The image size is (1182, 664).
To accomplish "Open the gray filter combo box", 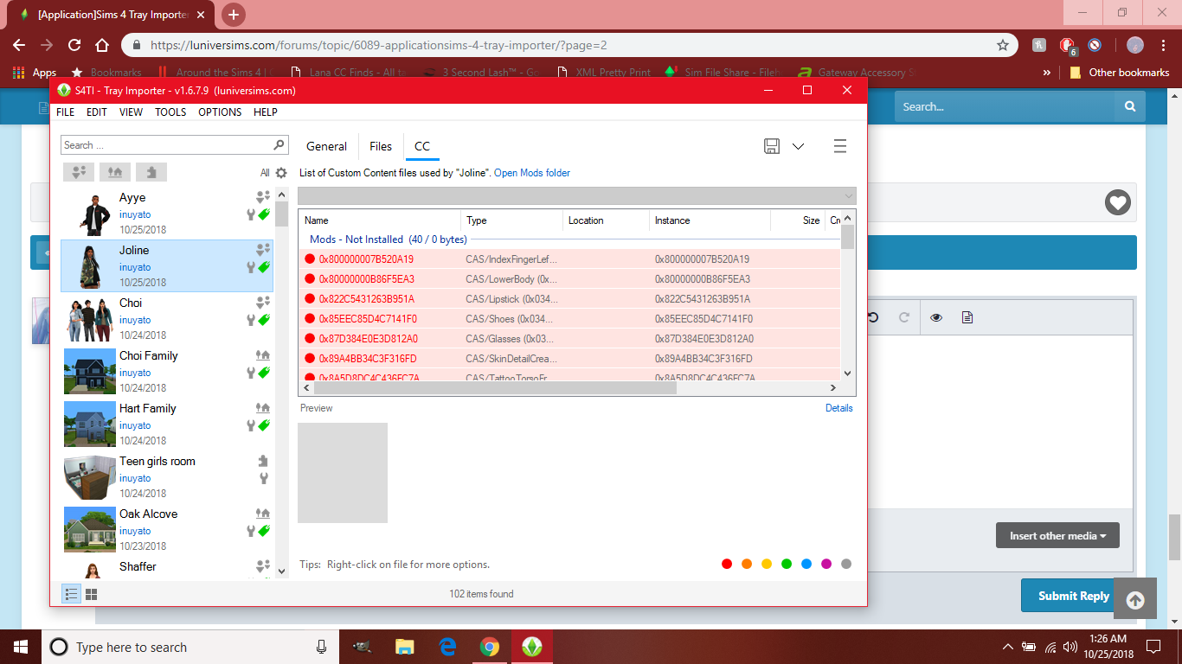I will pyautogui.click(x=576, y=195).
